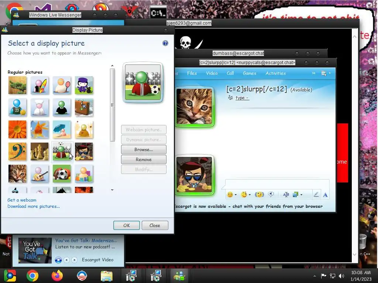
Task: Click the Remove button
Action: [144, 159]
